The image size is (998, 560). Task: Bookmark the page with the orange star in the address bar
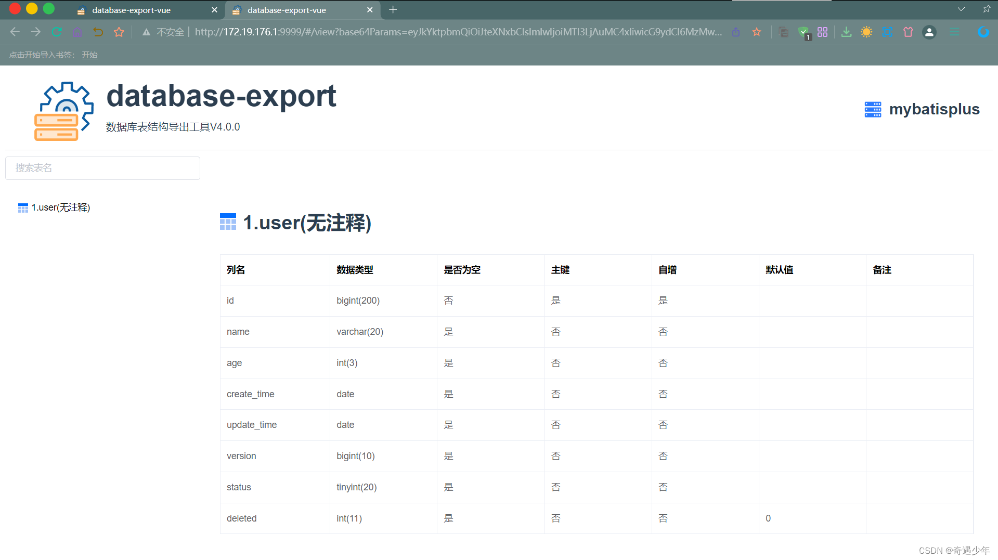[x=757, y=32]
